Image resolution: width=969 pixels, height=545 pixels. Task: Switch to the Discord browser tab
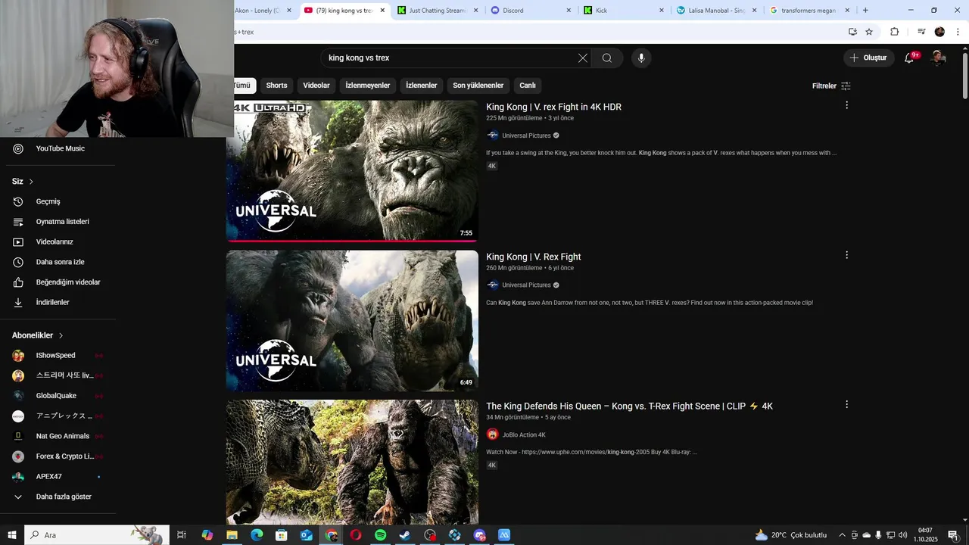point(530,11)
